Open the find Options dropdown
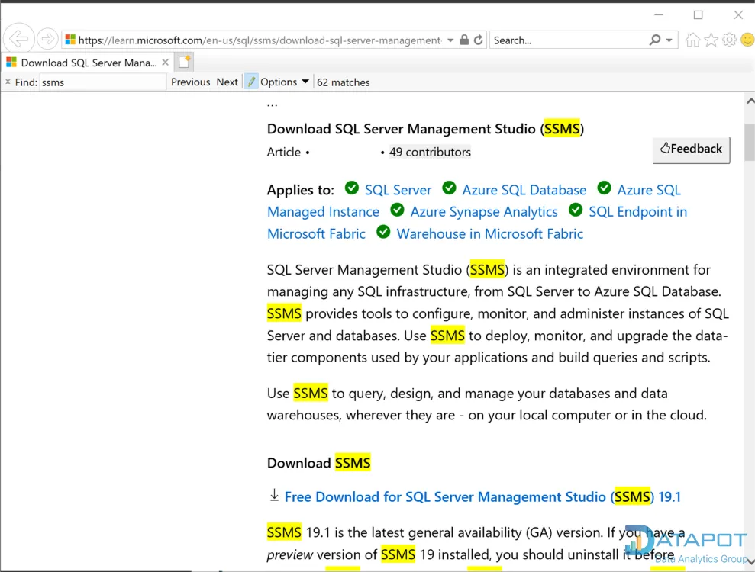Screen dimensions: 755x572 [x=285, y=82]
